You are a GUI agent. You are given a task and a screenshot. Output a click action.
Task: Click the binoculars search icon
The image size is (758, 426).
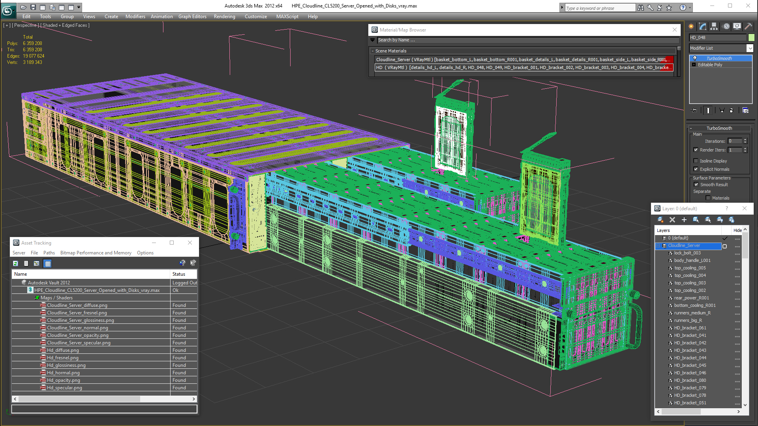tap(641, 7)
